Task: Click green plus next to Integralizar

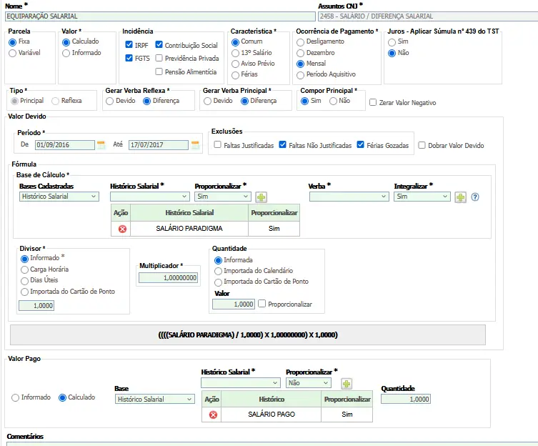Action: click(x=461, y=197)
